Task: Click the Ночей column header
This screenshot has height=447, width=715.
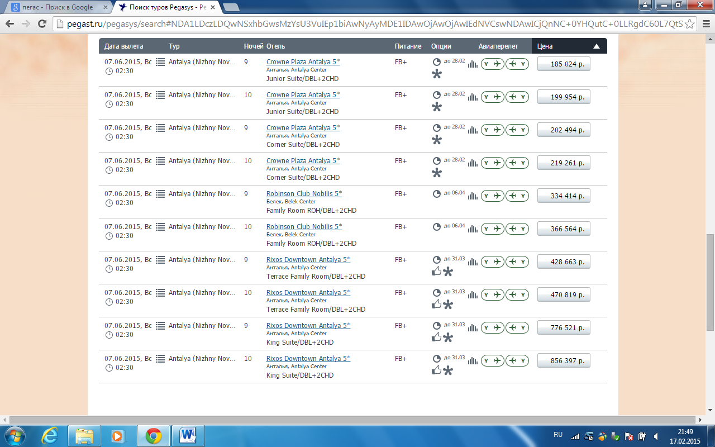Action: 253,46
